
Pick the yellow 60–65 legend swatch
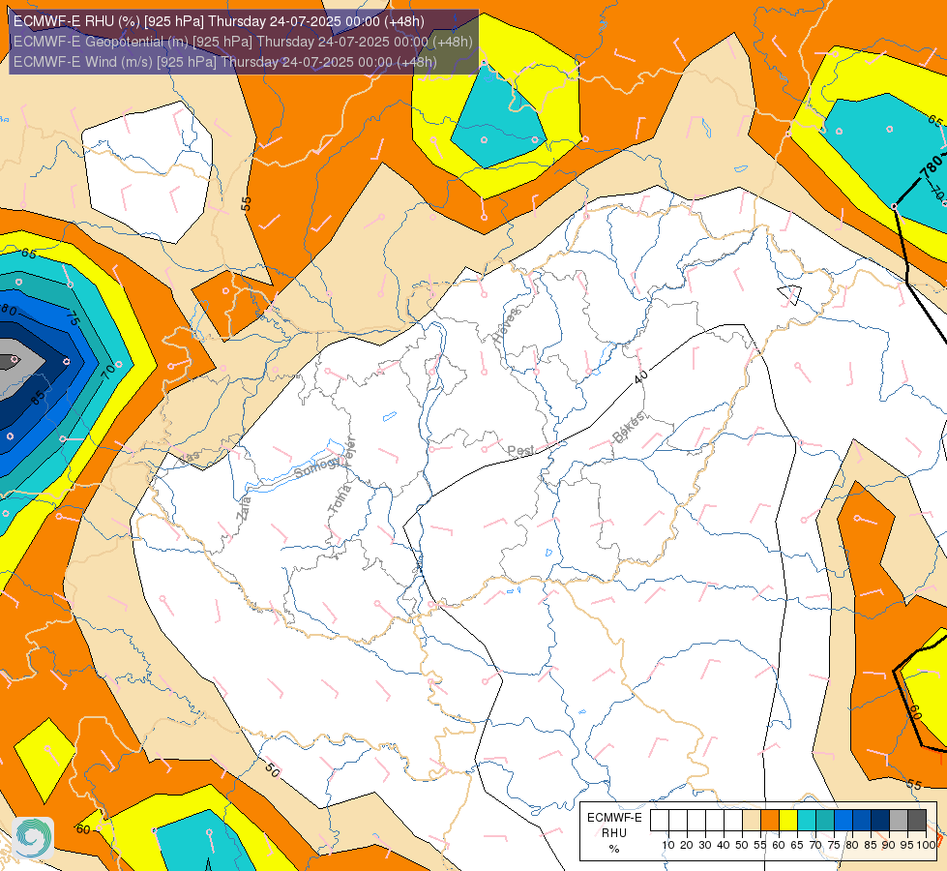(x=788, y=821)
